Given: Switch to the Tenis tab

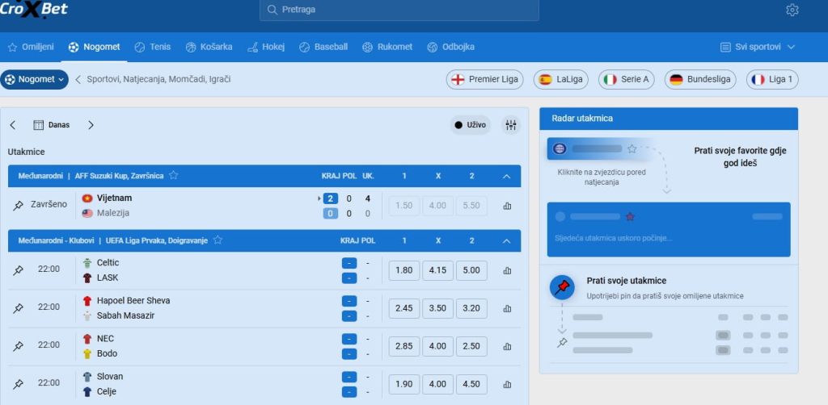Looking at the screenshot, I should 153,47.
